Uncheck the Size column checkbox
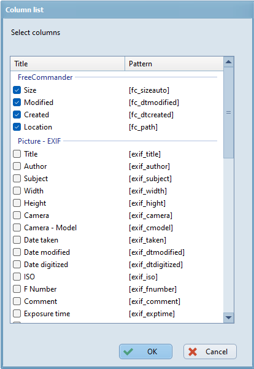254x369 pixels. pyautogui.click(x=17, y=90)
